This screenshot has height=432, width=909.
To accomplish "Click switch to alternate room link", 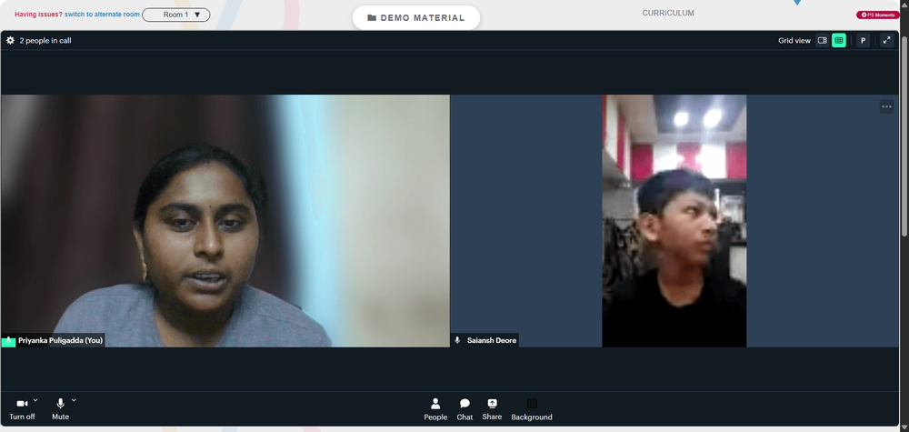I will 102,15.
